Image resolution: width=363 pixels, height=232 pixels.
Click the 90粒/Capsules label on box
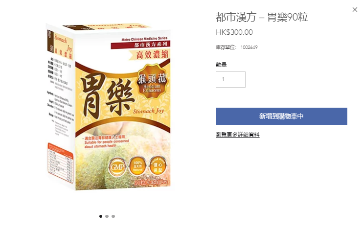coord(151,182)
